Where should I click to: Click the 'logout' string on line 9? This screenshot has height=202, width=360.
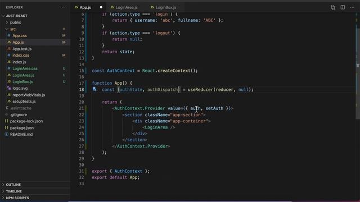click(x=163, y=33)
